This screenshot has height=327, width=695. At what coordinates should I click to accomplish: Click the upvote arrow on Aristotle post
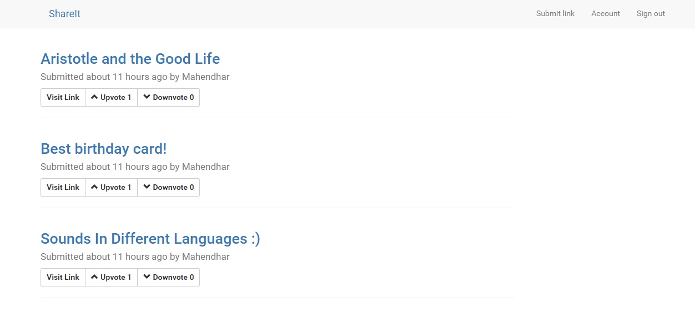(x=94, y=97)
